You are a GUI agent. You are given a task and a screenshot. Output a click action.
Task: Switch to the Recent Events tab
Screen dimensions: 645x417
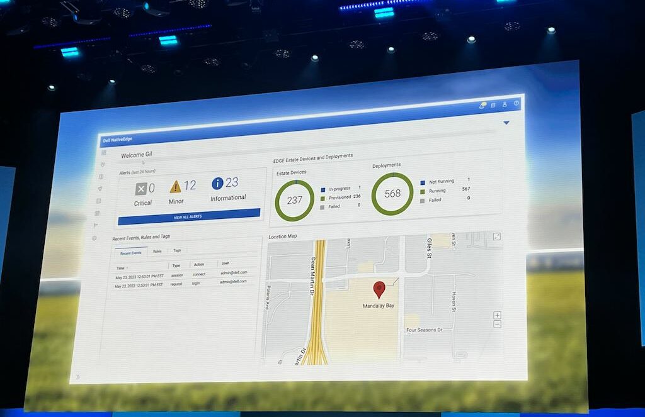tap(131, 253)
